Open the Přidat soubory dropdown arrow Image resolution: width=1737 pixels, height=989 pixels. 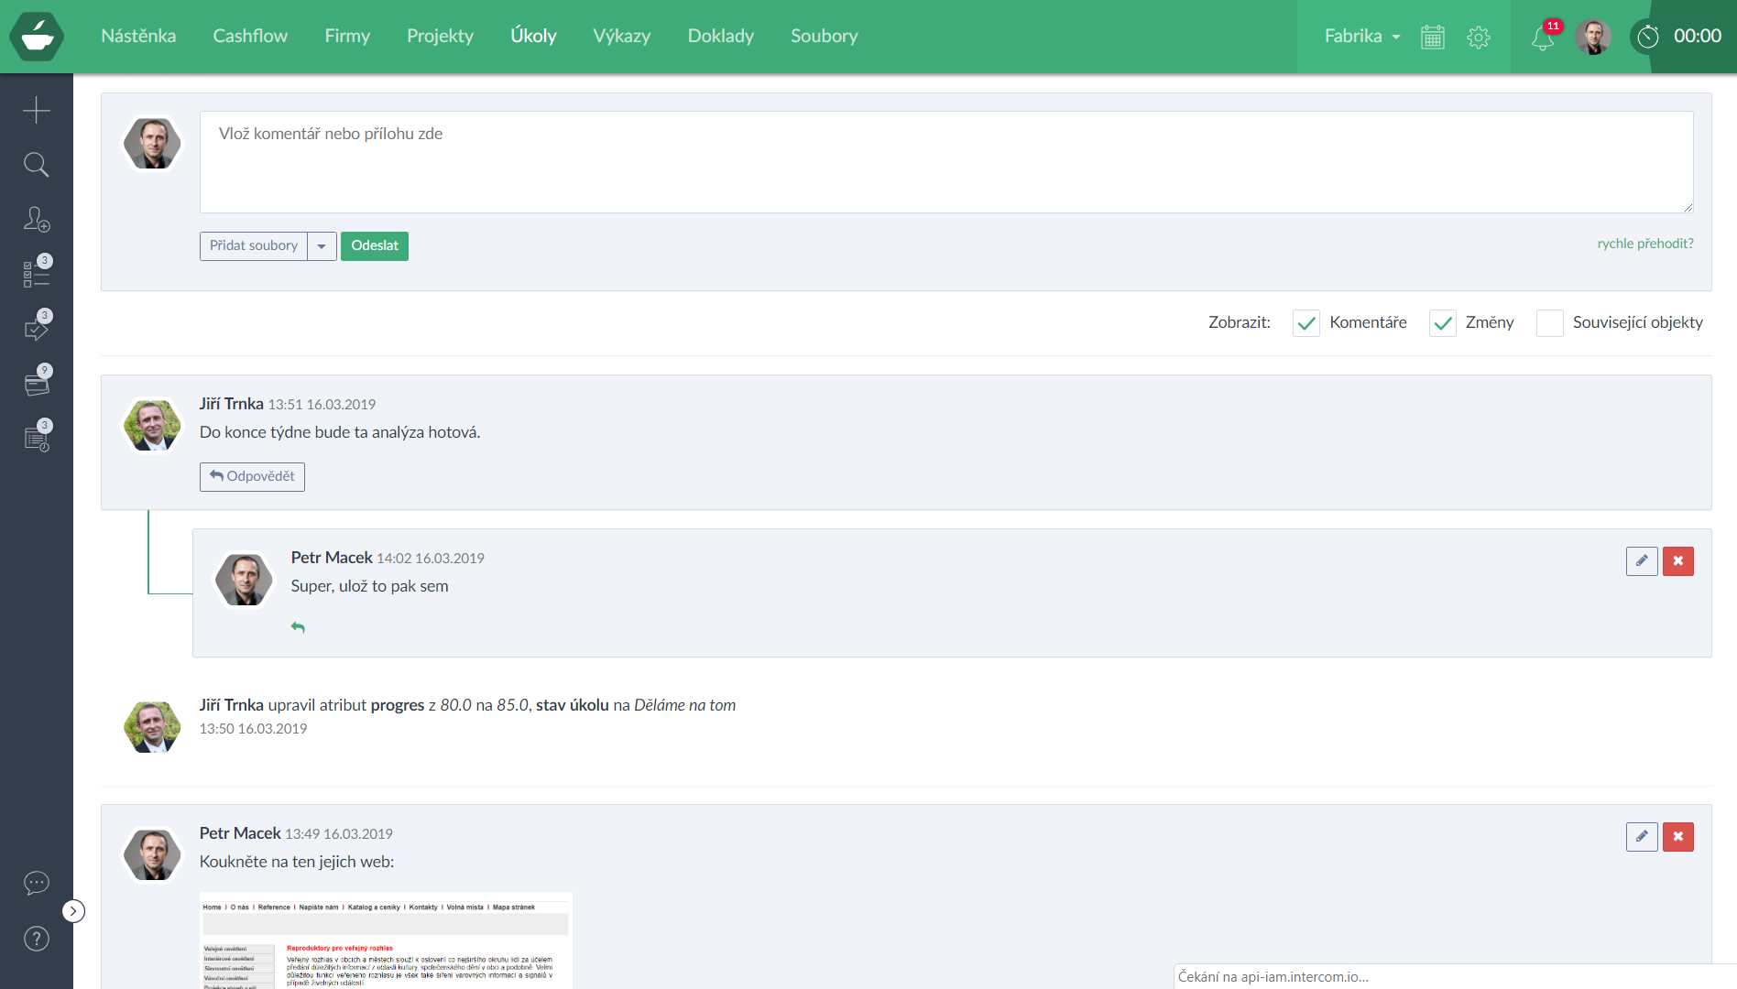[x=322, y=246]
